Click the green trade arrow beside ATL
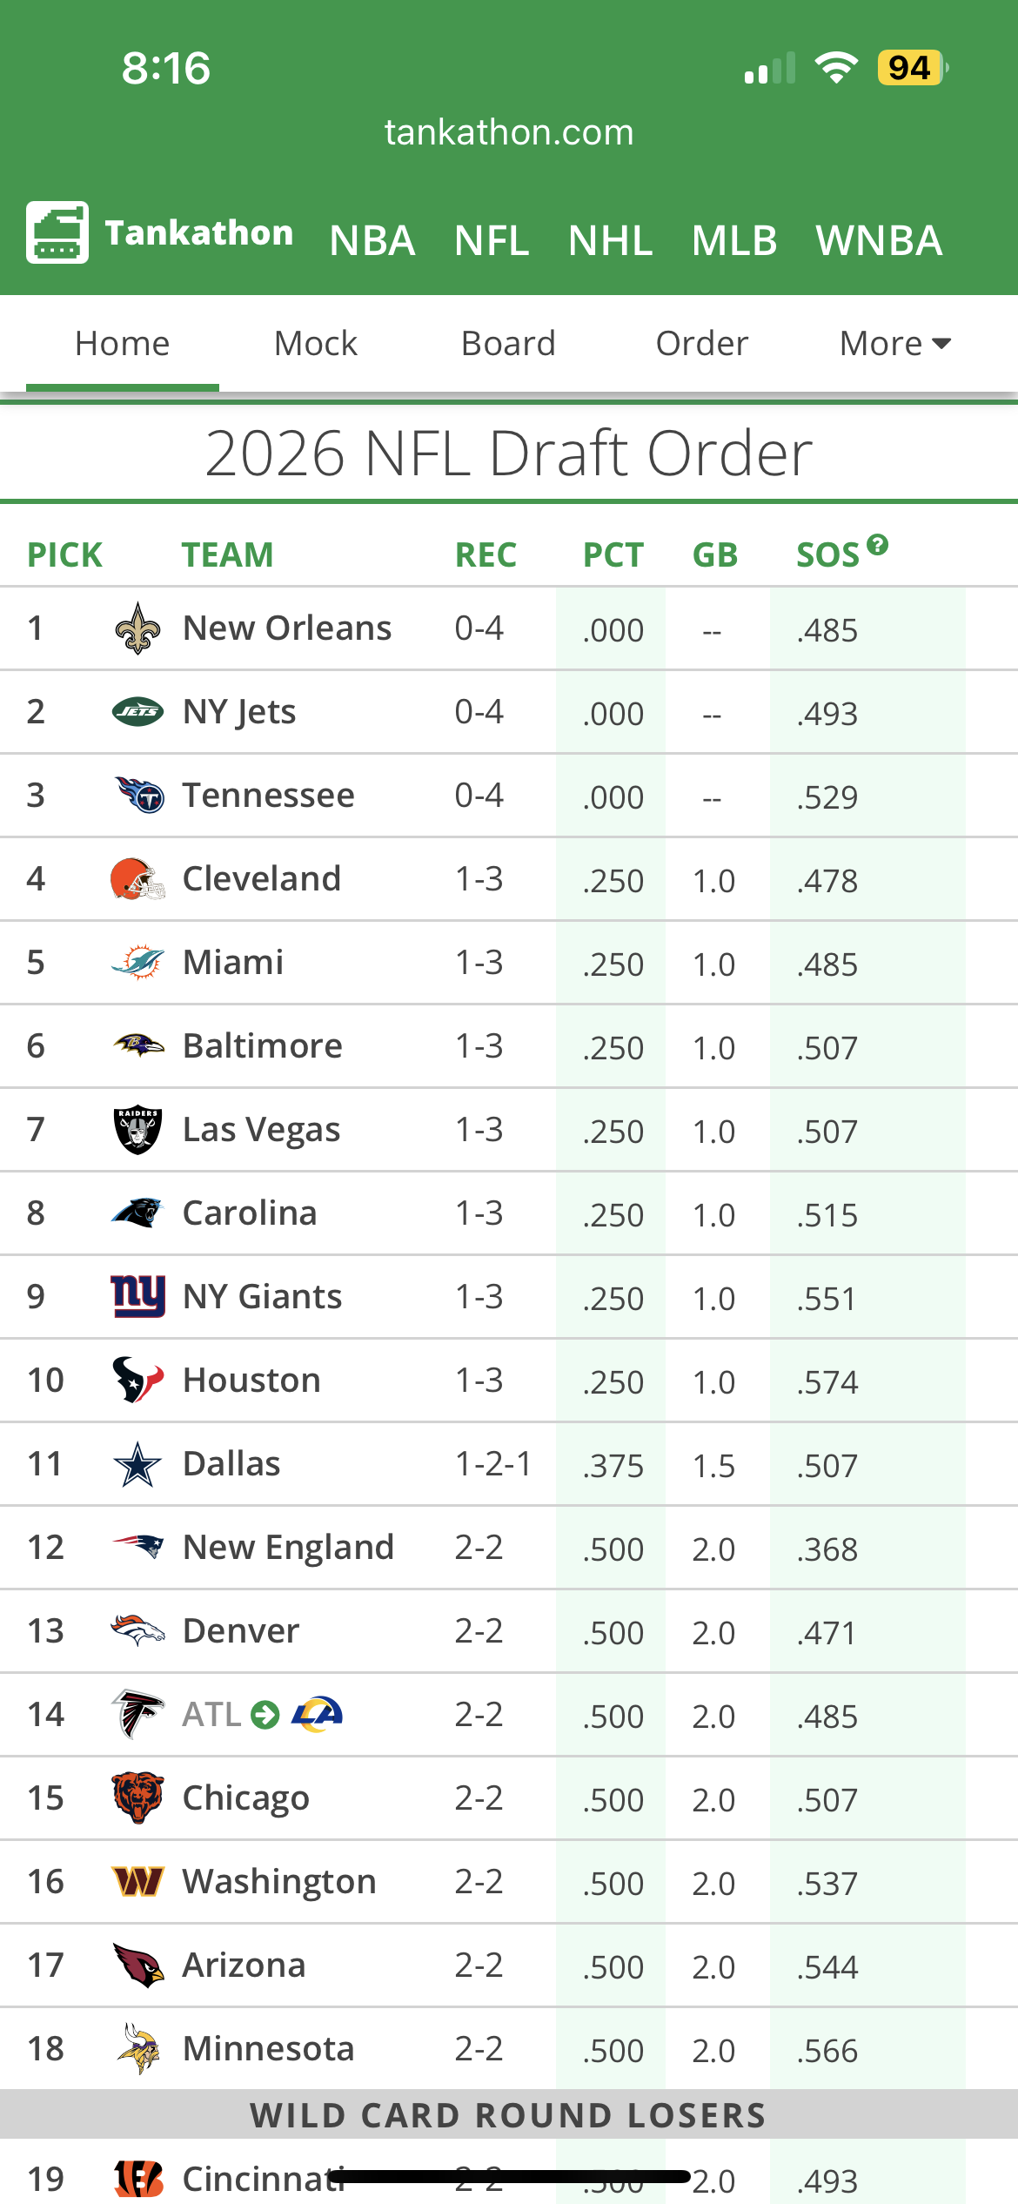 click(x=265, y=1715)
